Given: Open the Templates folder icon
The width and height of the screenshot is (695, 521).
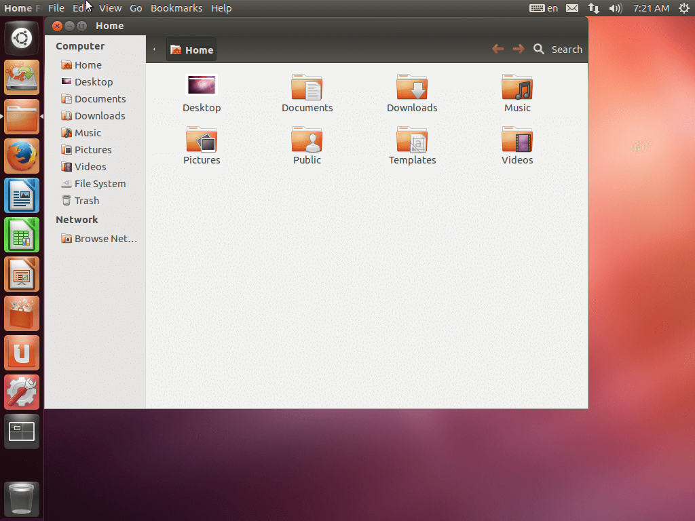Looking at the screenshot, I should pos(412,139).
